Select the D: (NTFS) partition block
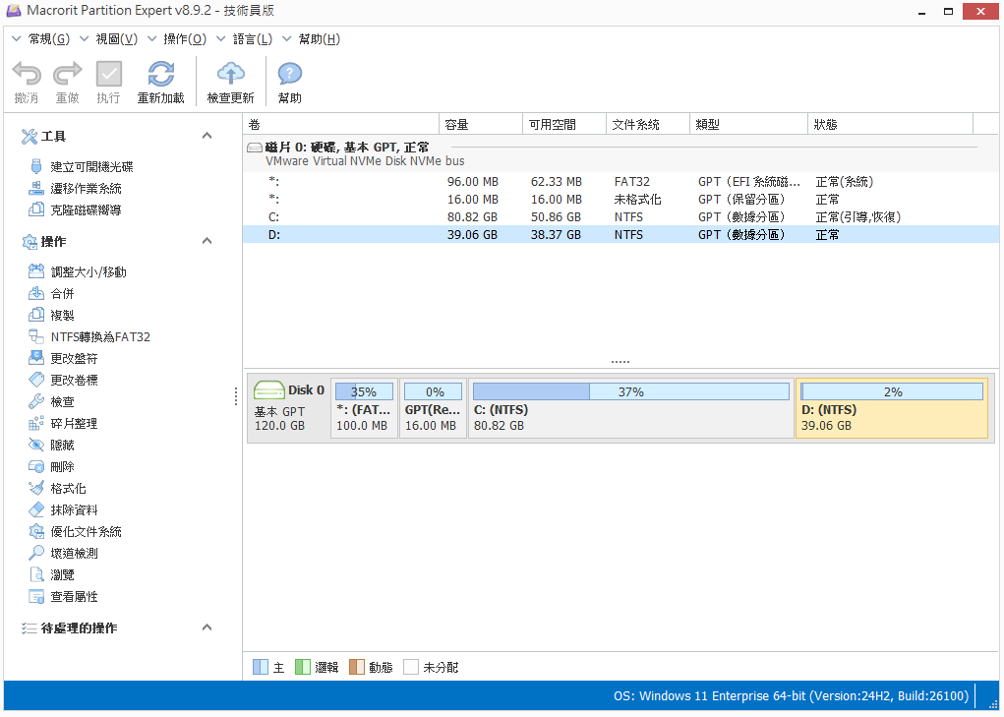The height and width of the screenshot is (717, 1004). coord(891,408)
